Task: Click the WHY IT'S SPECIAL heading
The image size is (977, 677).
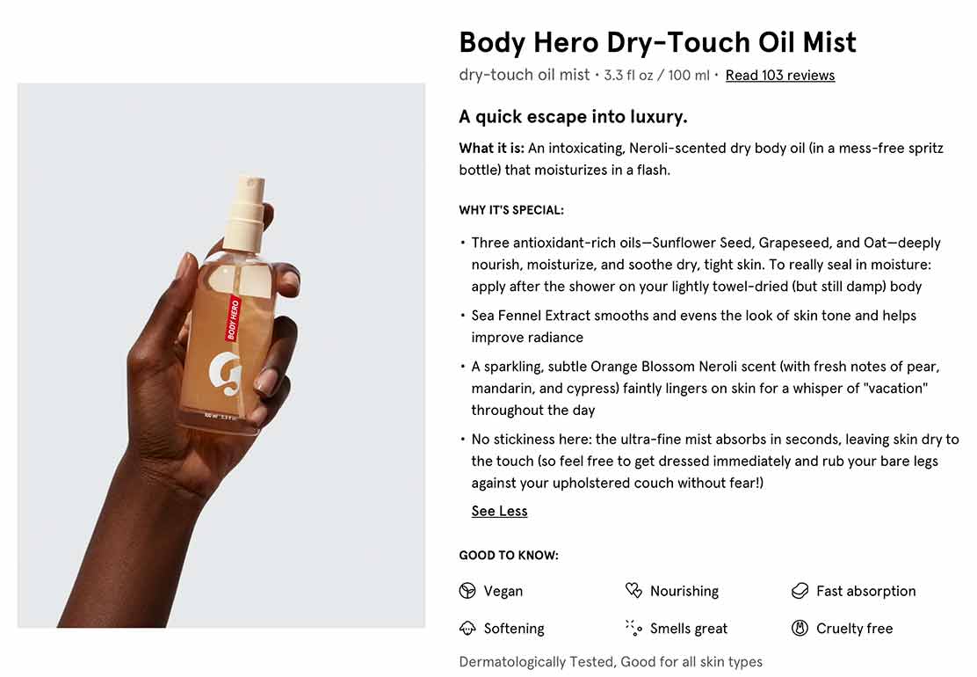Action: [511, 210]
